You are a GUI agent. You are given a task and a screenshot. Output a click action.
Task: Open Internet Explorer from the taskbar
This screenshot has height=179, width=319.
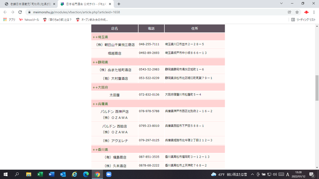tap(74, 175)
